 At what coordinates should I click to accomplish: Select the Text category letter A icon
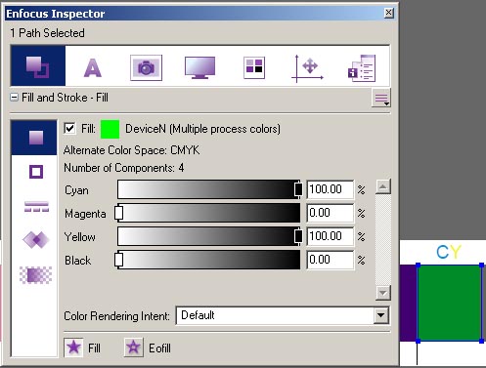click(x=93, y=67)
